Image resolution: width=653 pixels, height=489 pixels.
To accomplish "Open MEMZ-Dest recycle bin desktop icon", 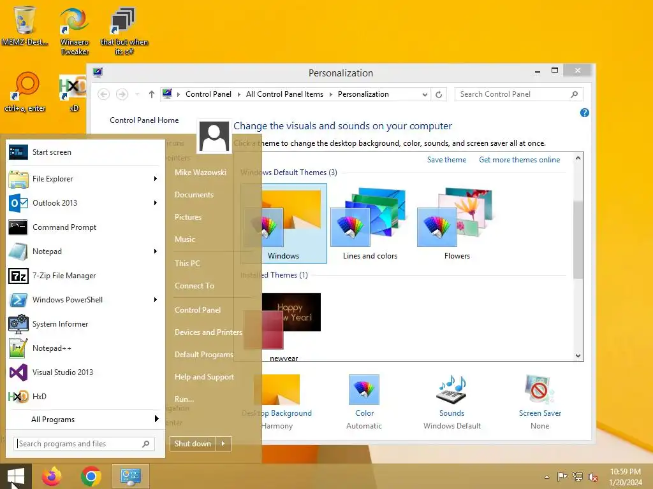I will [x=24, y=25].
